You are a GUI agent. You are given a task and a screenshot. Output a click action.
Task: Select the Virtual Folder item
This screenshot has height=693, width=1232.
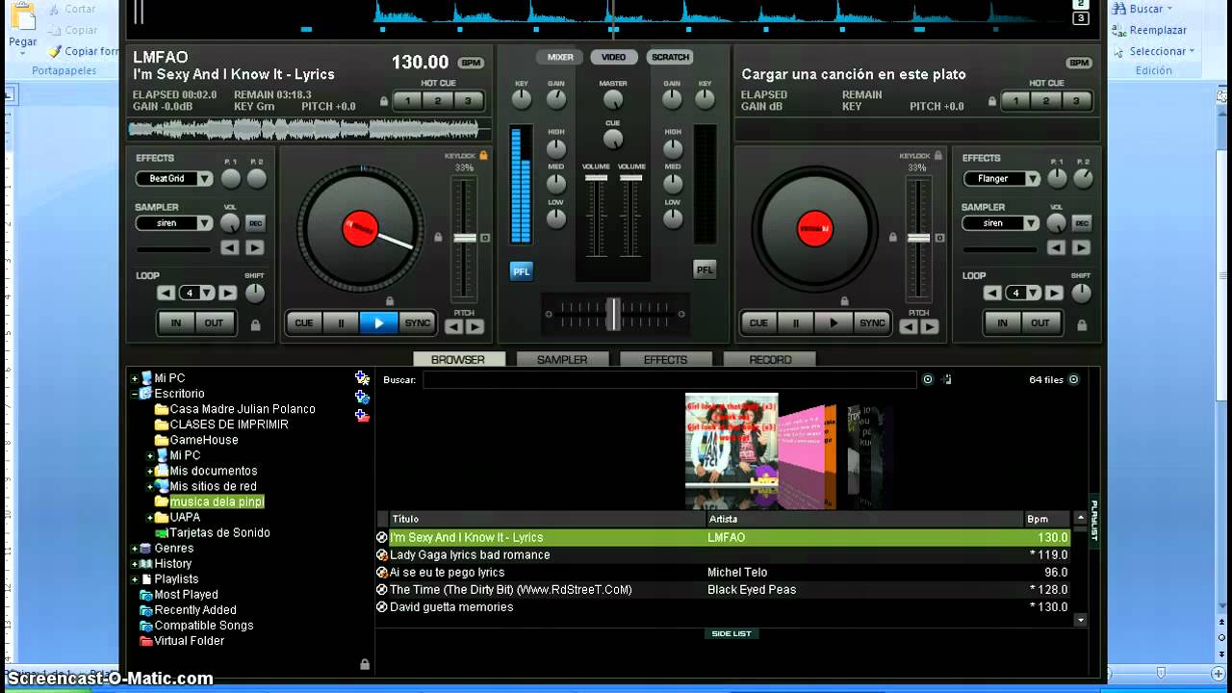189,641
